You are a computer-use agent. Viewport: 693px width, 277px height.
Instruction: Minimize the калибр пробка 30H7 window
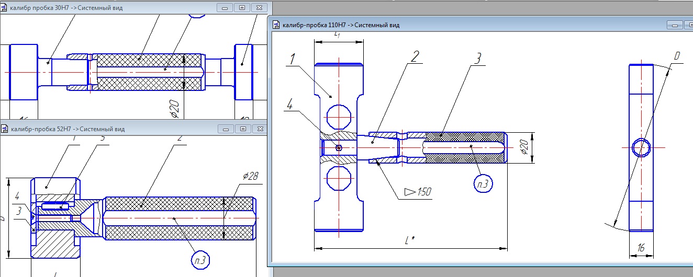click(225, 8)
